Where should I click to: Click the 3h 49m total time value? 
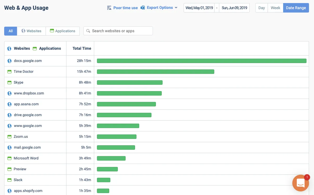pos(85,158)
